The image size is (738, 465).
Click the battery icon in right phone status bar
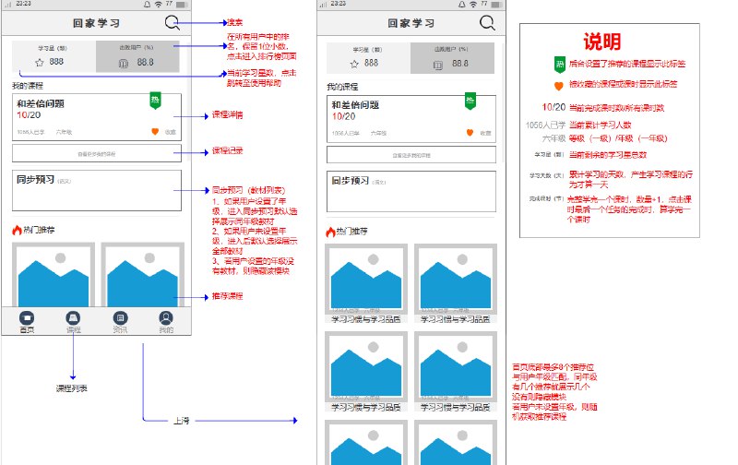(497, 5)
